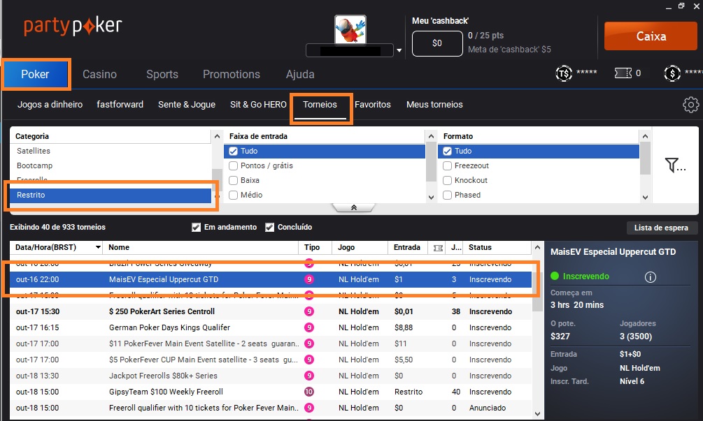Click the $ balance chip icon
This screenshot has height=421, width=703.
[x=672, y=73]
